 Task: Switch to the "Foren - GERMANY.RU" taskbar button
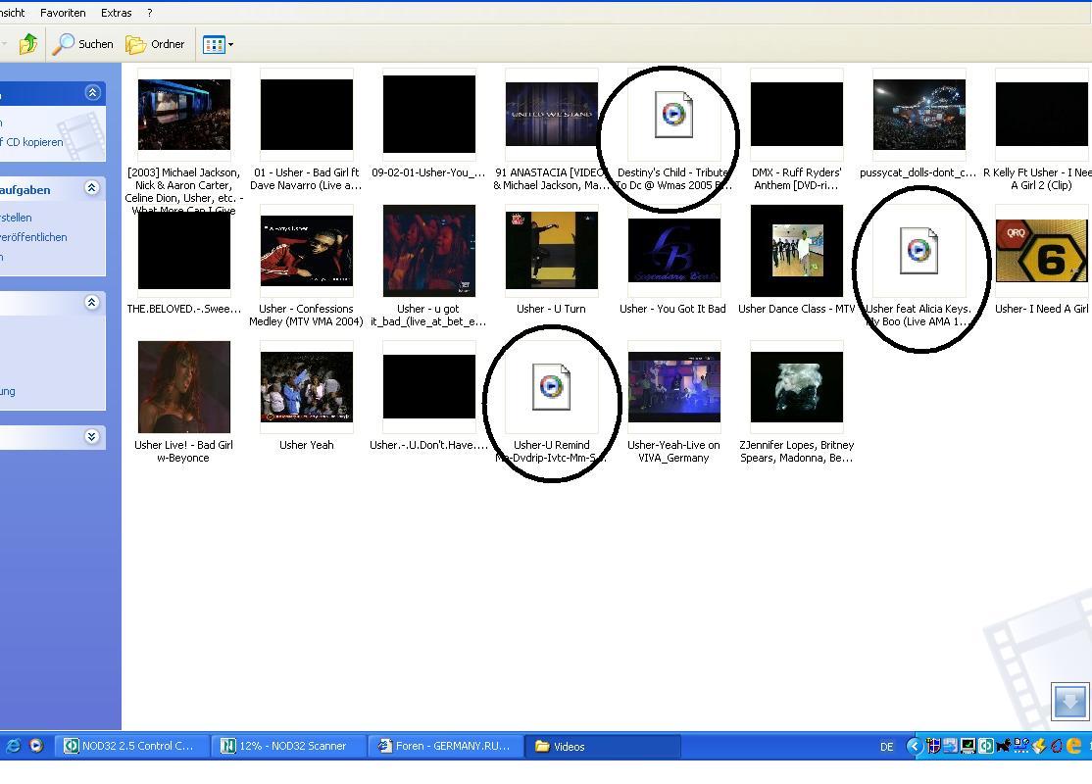446,746
